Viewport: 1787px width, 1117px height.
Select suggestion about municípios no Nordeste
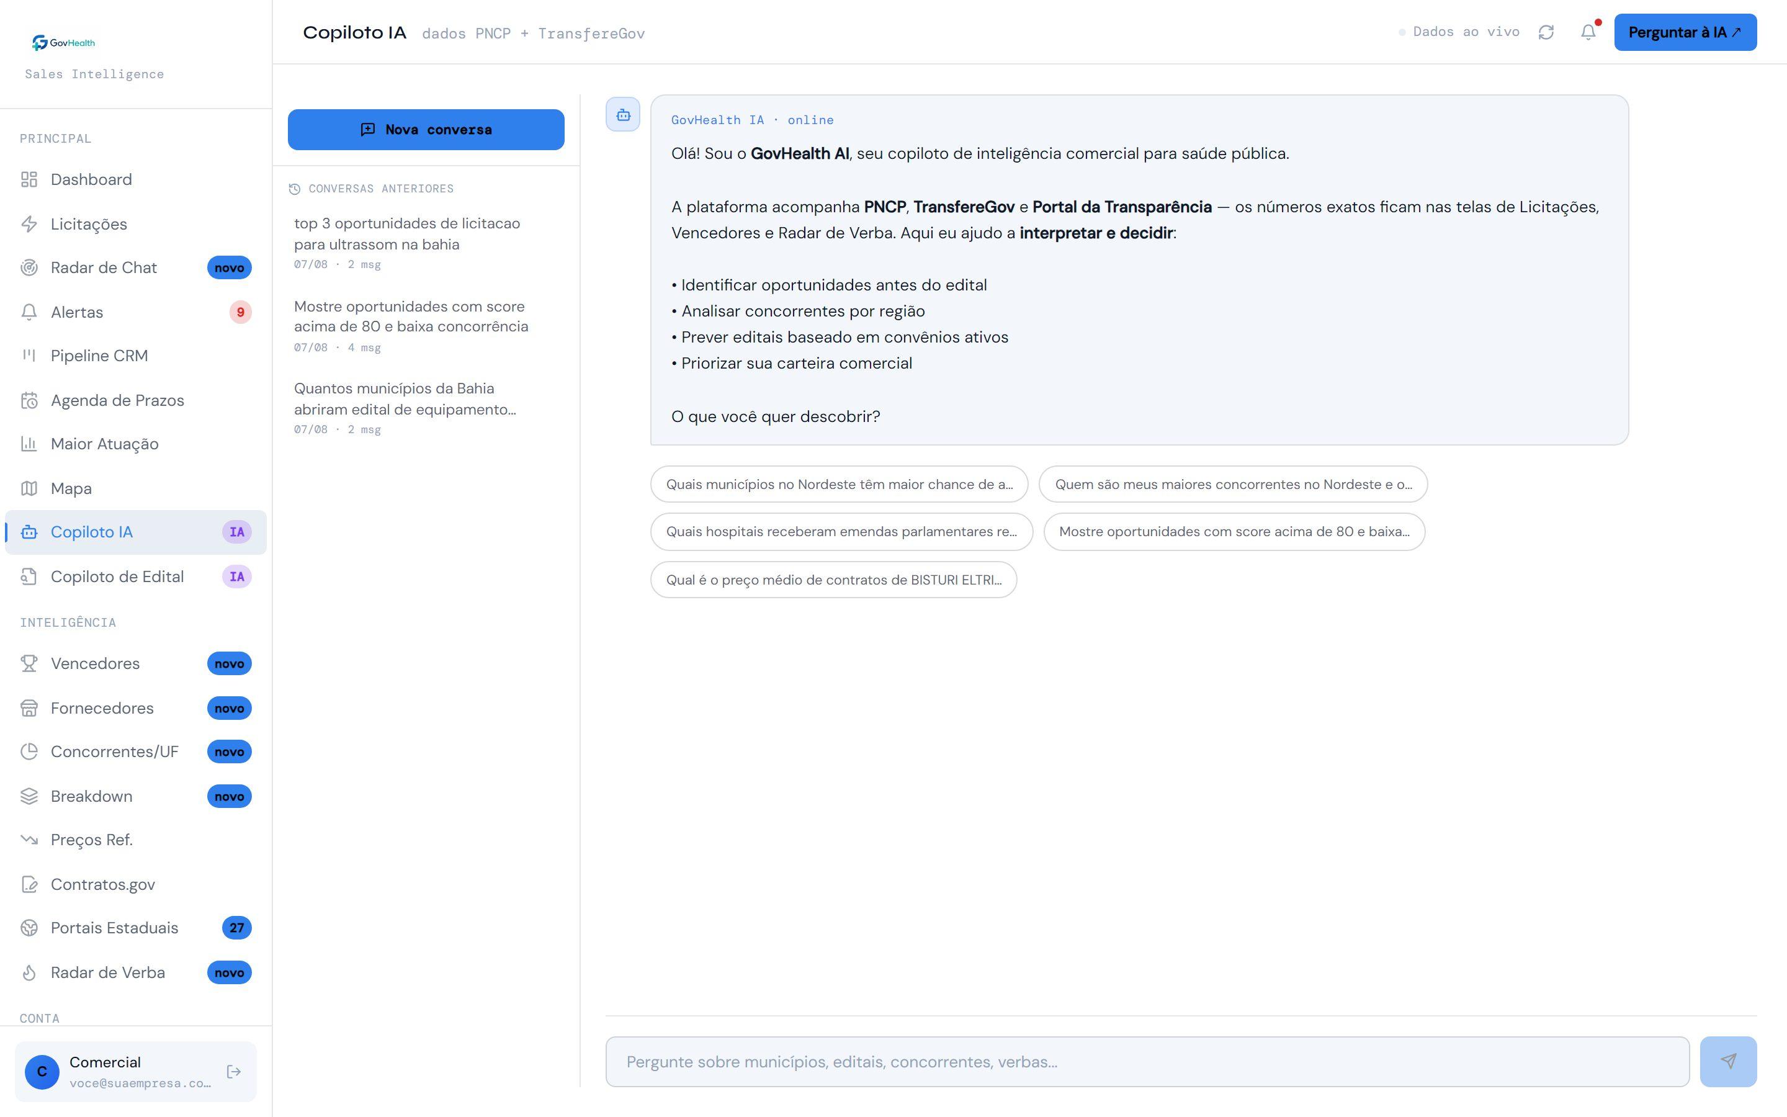point(839,485)
